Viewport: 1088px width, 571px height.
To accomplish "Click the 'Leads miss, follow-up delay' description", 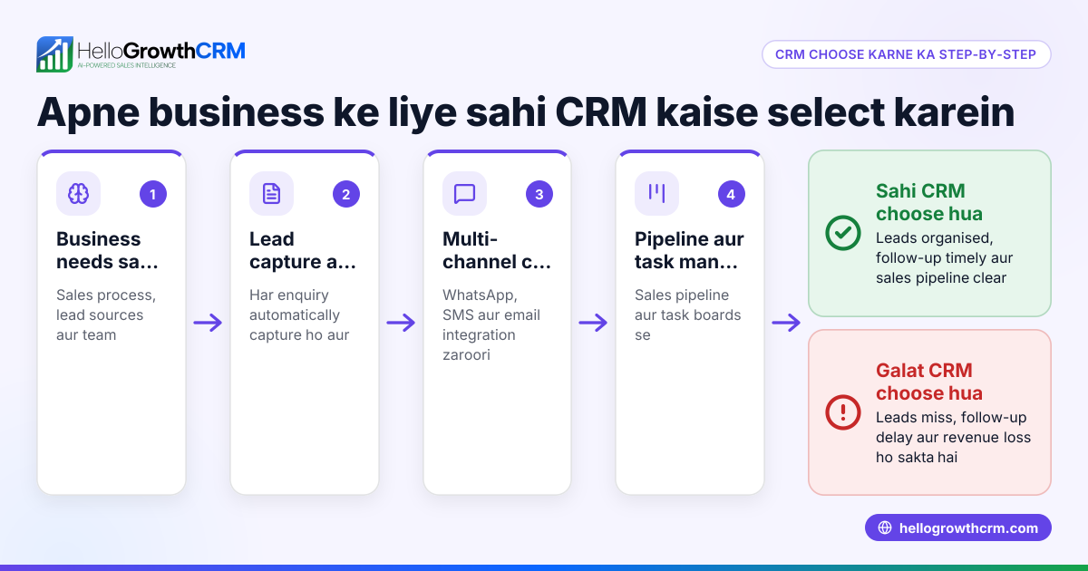I will pos(953,437).
